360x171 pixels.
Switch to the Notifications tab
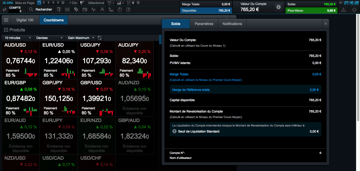click(x=232, y=24)
